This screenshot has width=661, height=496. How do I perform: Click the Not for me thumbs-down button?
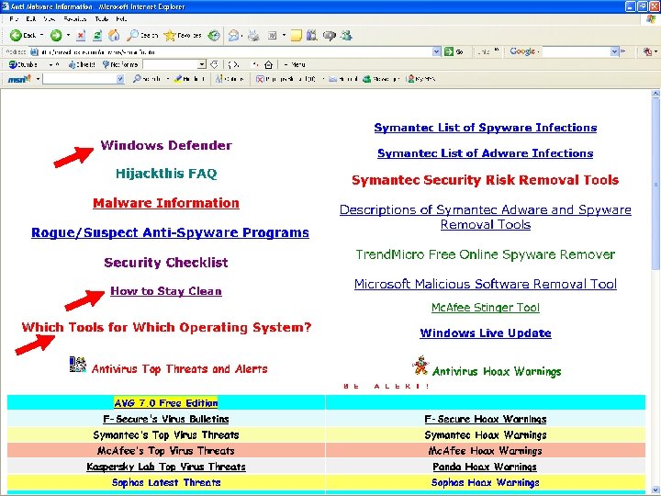[x=120, y=64]
